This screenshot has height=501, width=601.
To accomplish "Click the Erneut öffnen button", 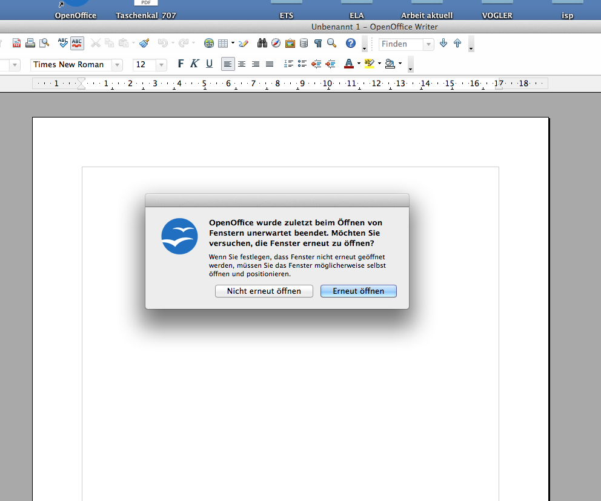I will (358, 291).
